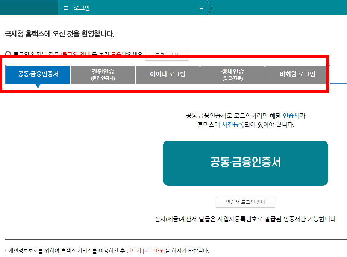Click the red [로그아웃] text in the notice

click(x=154, y=251)
